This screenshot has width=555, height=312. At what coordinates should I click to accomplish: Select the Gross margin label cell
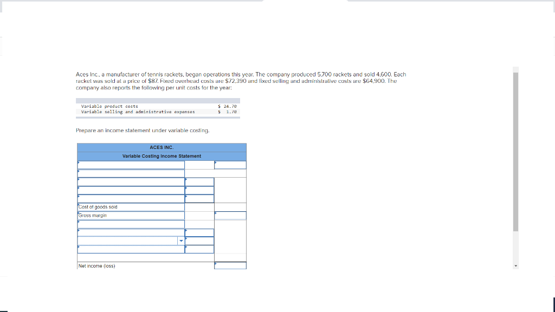(131, 216)
